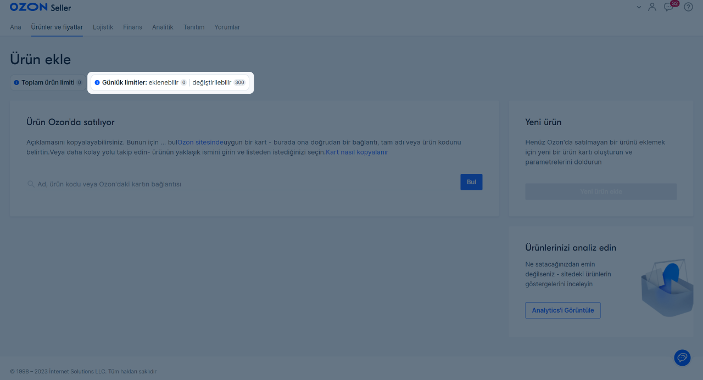703x380 pixels.
Task: Click the magnifier icon in search field
Action: coord(31,184)
